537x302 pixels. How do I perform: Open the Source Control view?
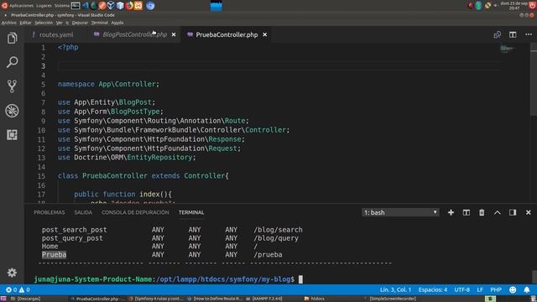tap(12, 86)
